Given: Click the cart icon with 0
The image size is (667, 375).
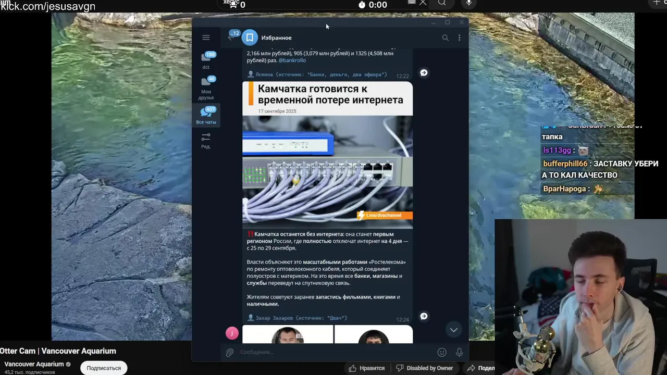Looking at the screenshot, I should coord(234,4).
